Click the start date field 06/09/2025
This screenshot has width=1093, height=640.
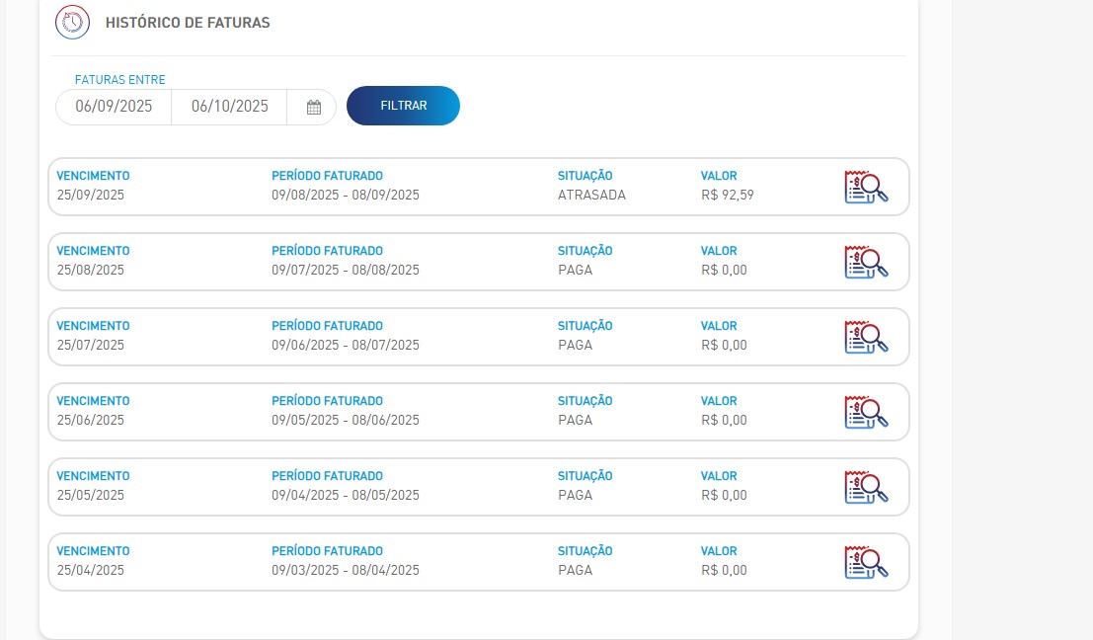[114, 107]
